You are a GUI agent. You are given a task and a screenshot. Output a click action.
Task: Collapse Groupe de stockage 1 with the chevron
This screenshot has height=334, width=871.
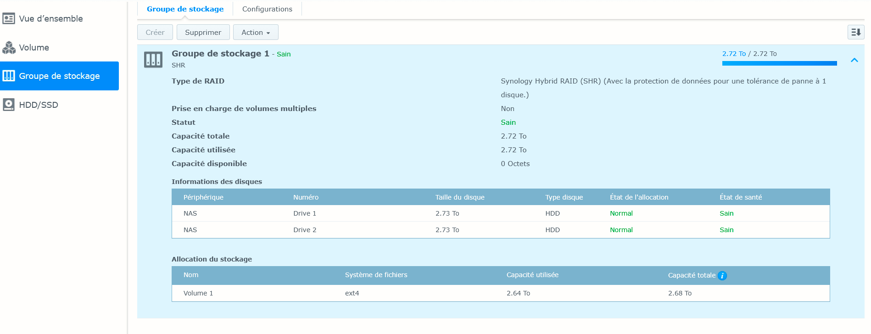click(854, 60)
